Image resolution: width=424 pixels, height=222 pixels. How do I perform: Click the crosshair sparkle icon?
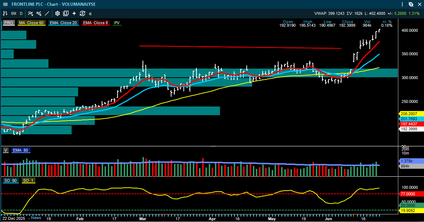coord(74,13)
